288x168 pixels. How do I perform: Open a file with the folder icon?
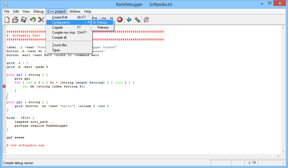(x=15, y=20)
